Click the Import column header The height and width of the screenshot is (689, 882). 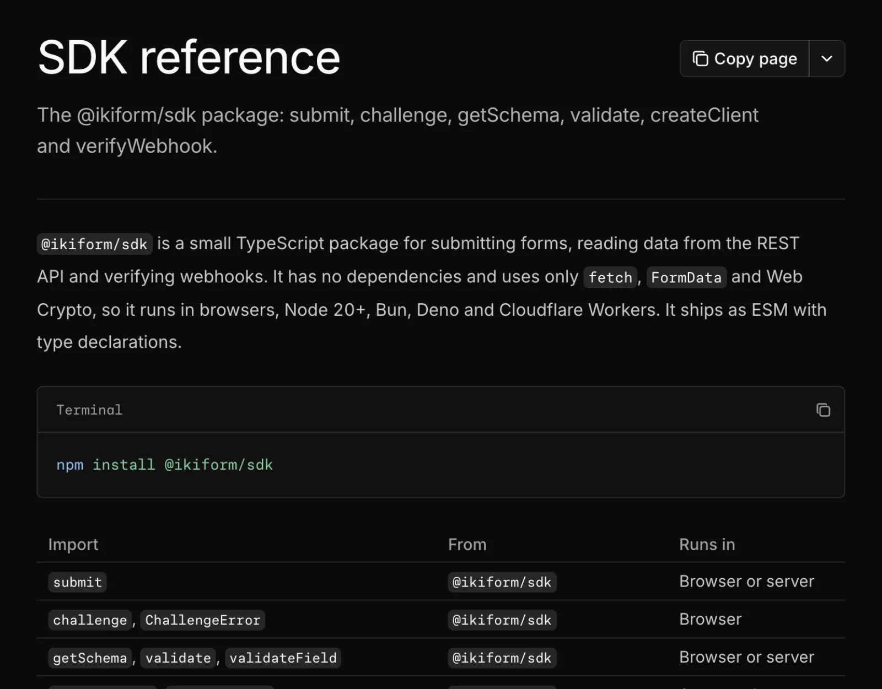(x=73, y=545)
